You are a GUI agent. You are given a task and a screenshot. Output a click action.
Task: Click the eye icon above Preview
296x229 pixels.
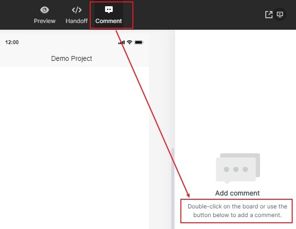click(x=45, y=10)
